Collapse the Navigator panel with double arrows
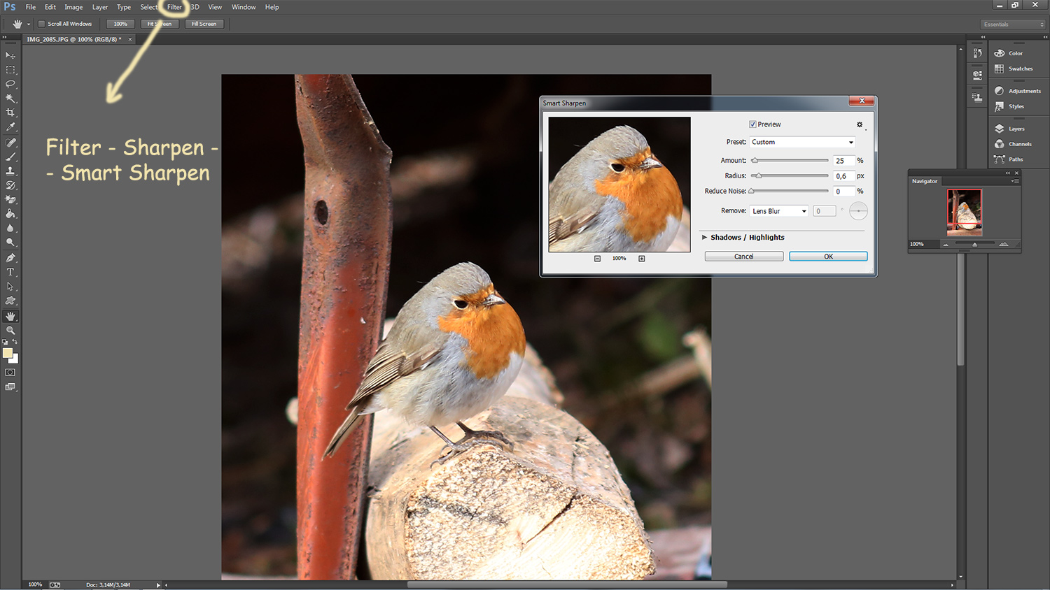The width and height of the screenshot is (1050, 590). pyautogui.click(x=1008, y=173)
